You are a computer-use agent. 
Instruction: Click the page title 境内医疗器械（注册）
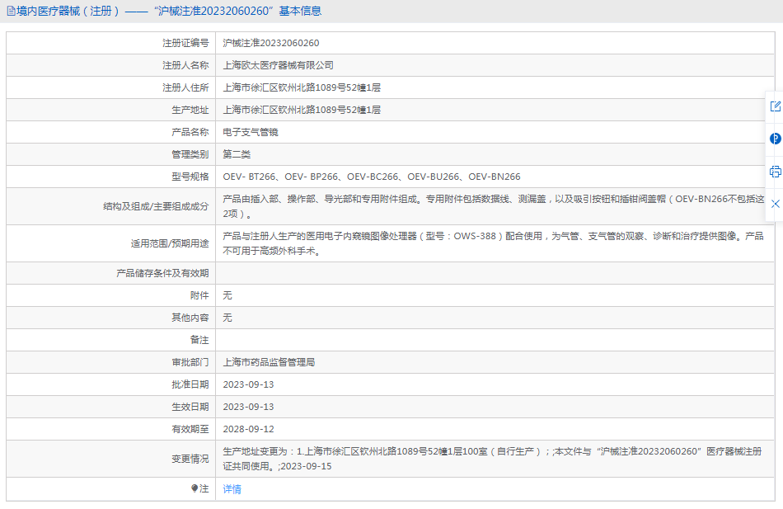tap(68, 11)
